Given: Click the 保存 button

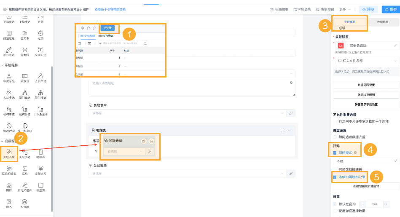Looking at the screenshot, I should pos(390,9).
